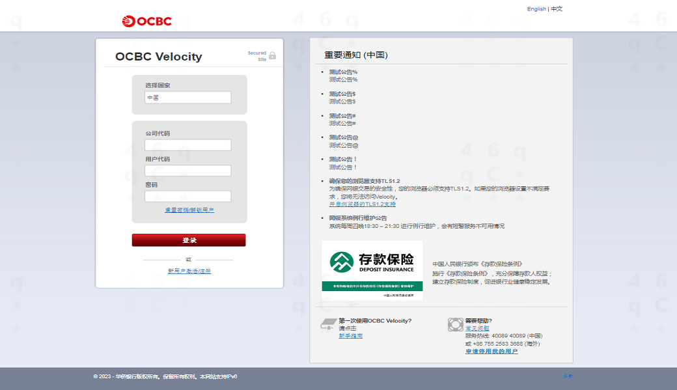Viewport: 677px width, 390px height.
Task: Click the 重要通知 (中国) heading
Action: [356, 55]
